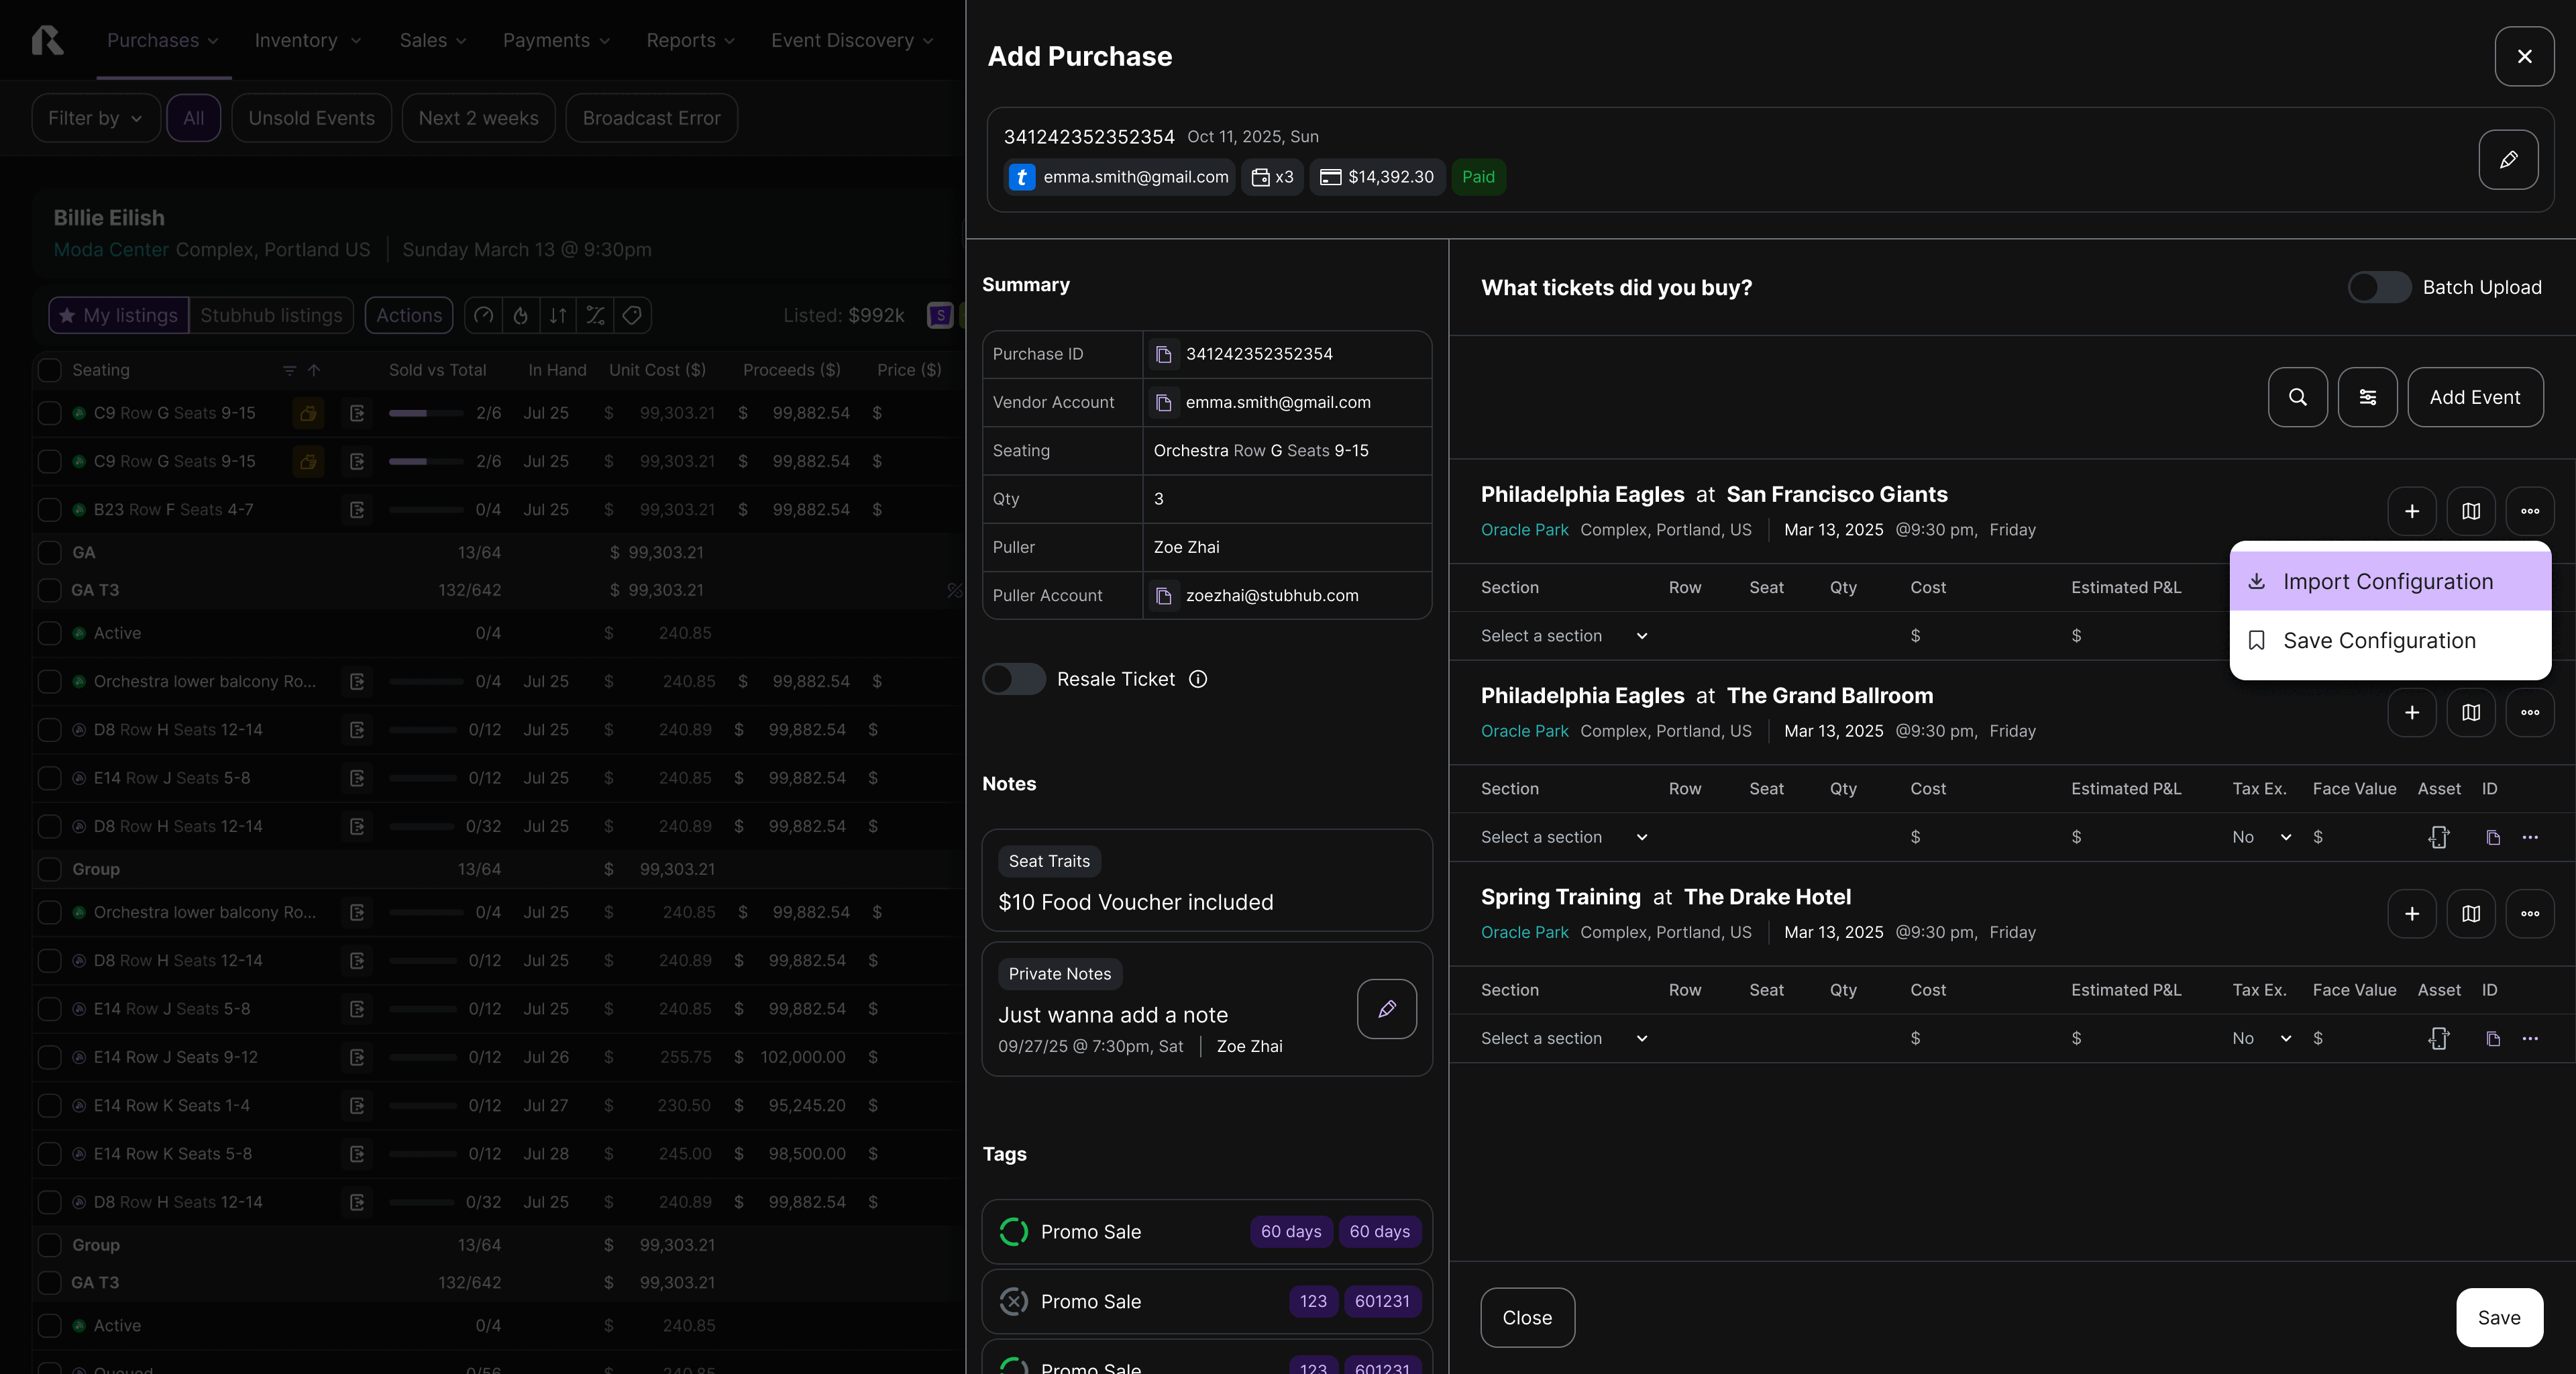Turn on the Resale Ticket switch
2576x1374 pixels.
tap(1013, 680)
